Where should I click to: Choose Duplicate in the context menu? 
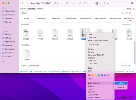[x=100, y=58]
